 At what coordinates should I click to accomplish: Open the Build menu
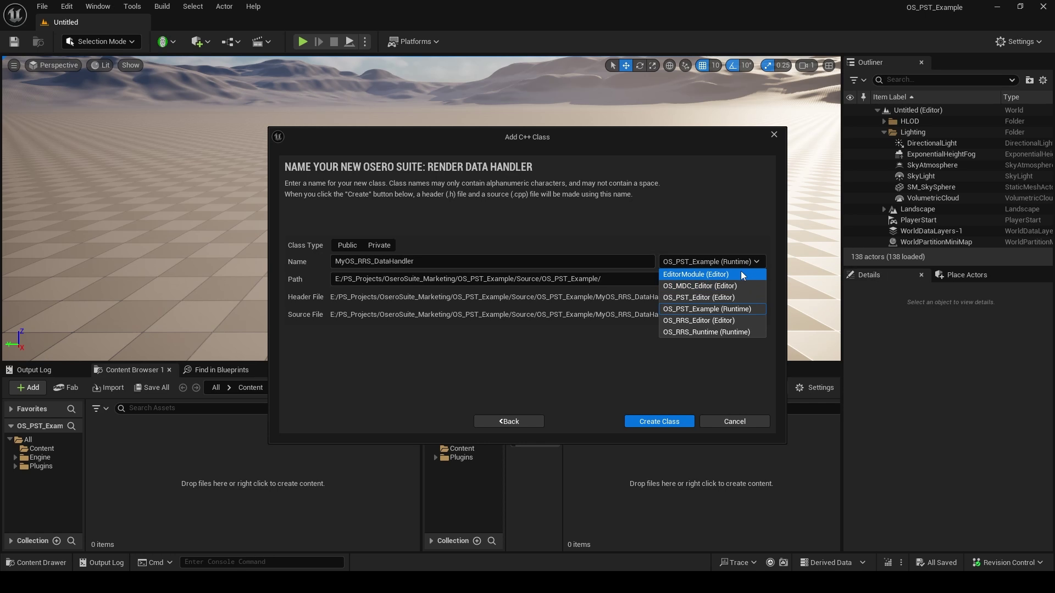162,7
